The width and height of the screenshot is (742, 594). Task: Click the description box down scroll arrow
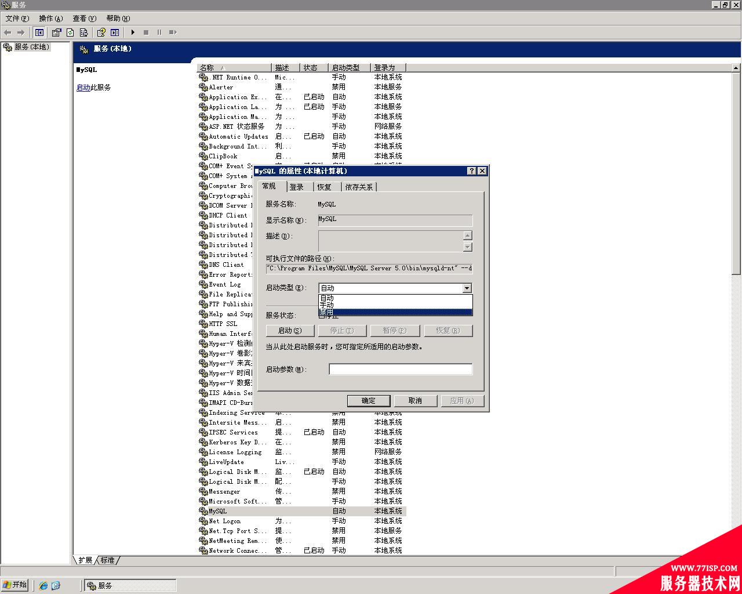coord(468,247)
